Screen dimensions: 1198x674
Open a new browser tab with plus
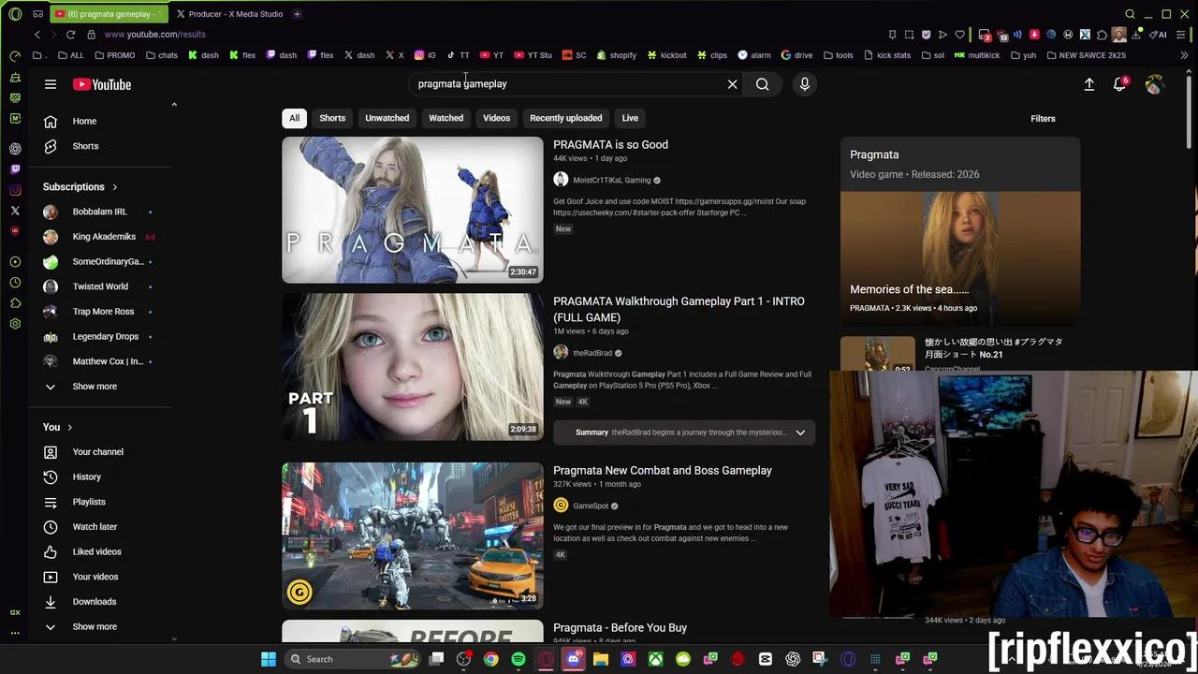coord(297,14)
